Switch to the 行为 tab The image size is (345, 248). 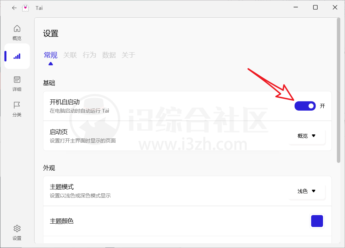tap(89, 55)
